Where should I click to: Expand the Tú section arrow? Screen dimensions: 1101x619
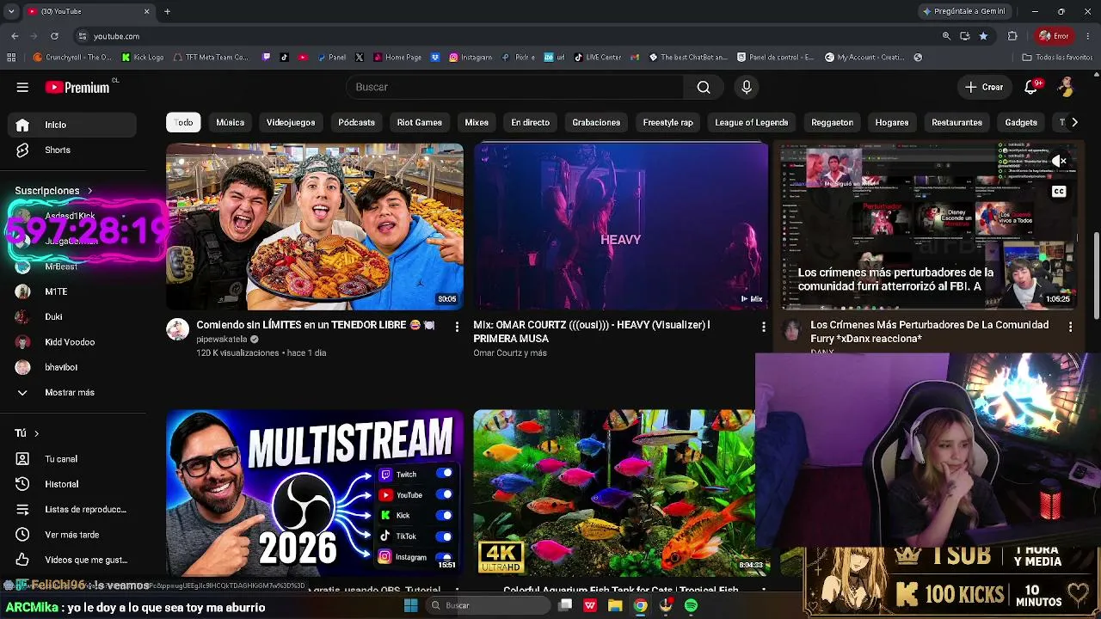36,433
